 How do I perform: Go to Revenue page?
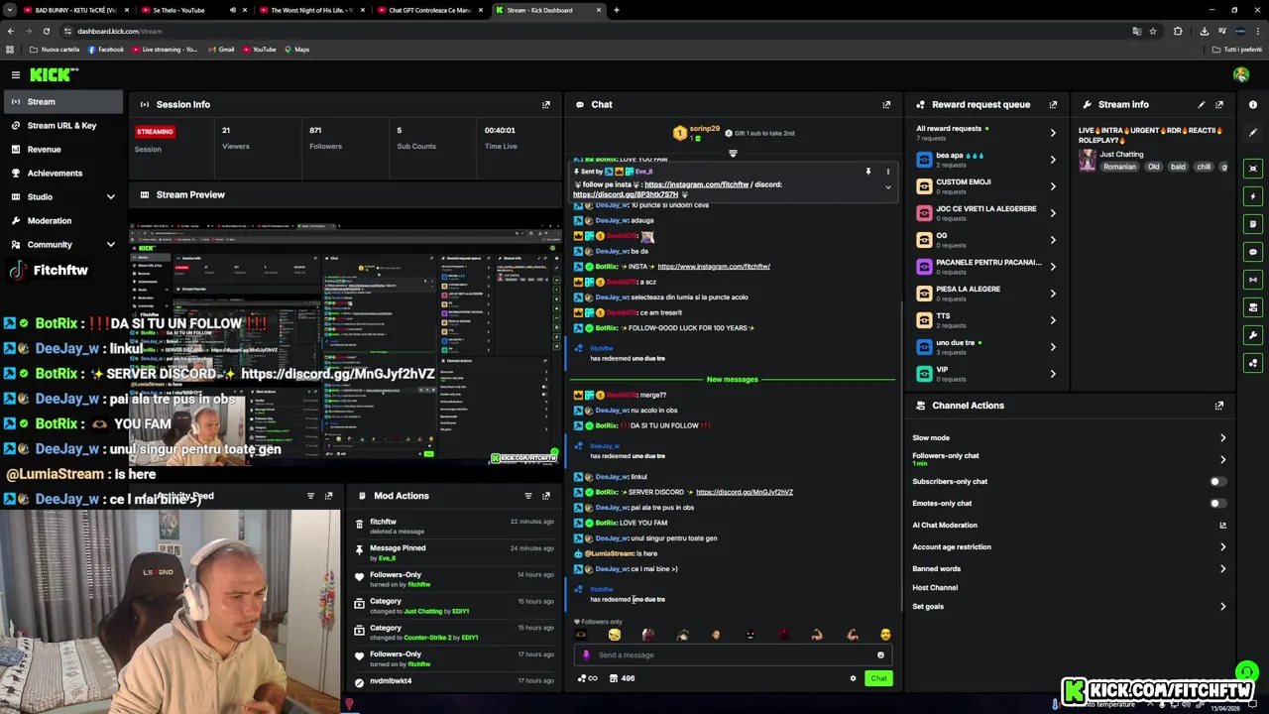(61, 149)
